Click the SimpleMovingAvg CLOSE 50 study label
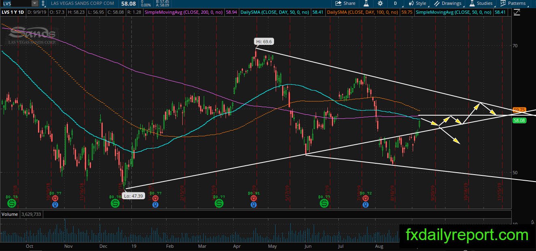Screen dimensions: 536x251 pos(454,13)
